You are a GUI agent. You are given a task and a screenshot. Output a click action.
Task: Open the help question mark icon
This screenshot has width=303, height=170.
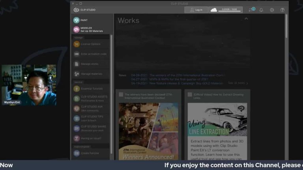(282, 10)
